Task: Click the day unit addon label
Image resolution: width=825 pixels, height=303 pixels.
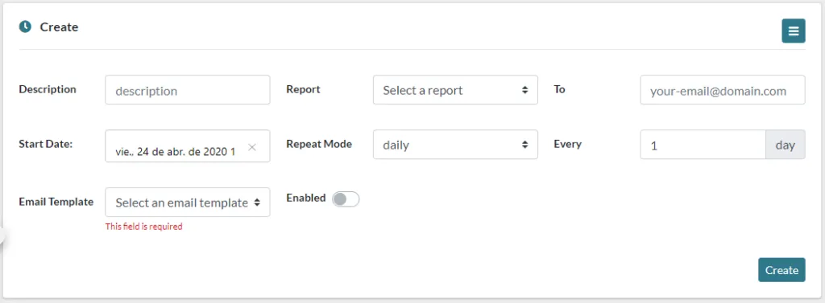Action: click(786, 145)
